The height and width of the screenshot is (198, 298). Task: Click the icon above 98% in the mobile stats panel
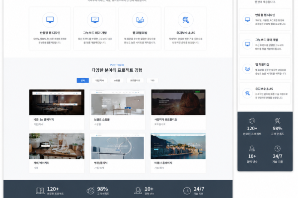(x=277, y=121)
